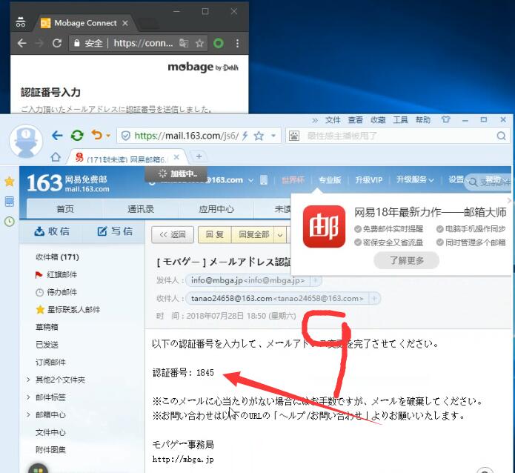Click 收信 to receive mail

(x=52, y=231)
